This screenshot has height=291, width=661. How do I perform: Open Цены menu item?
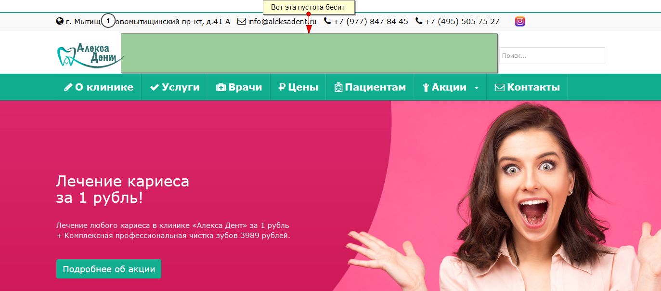pos(298,87)
